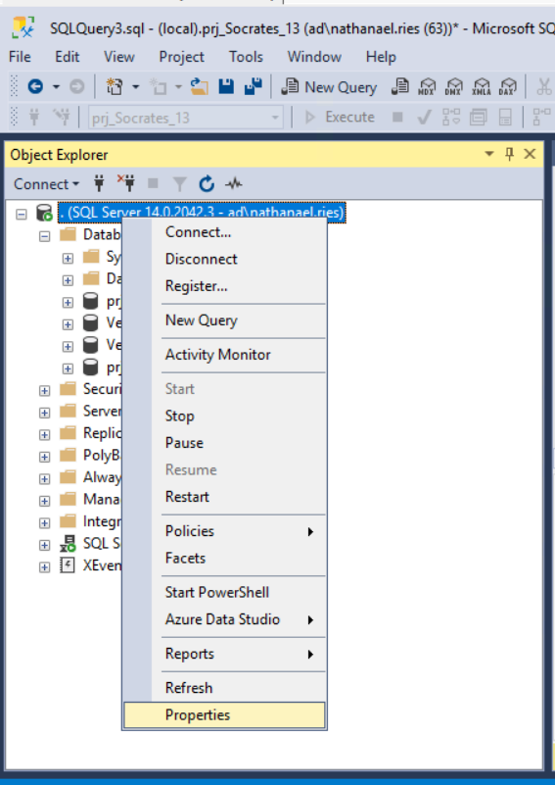Click the Navigate Backward arrow icon
Viewport: 555px width, 785px height.
pyautogui.click(x=35, y=86)
